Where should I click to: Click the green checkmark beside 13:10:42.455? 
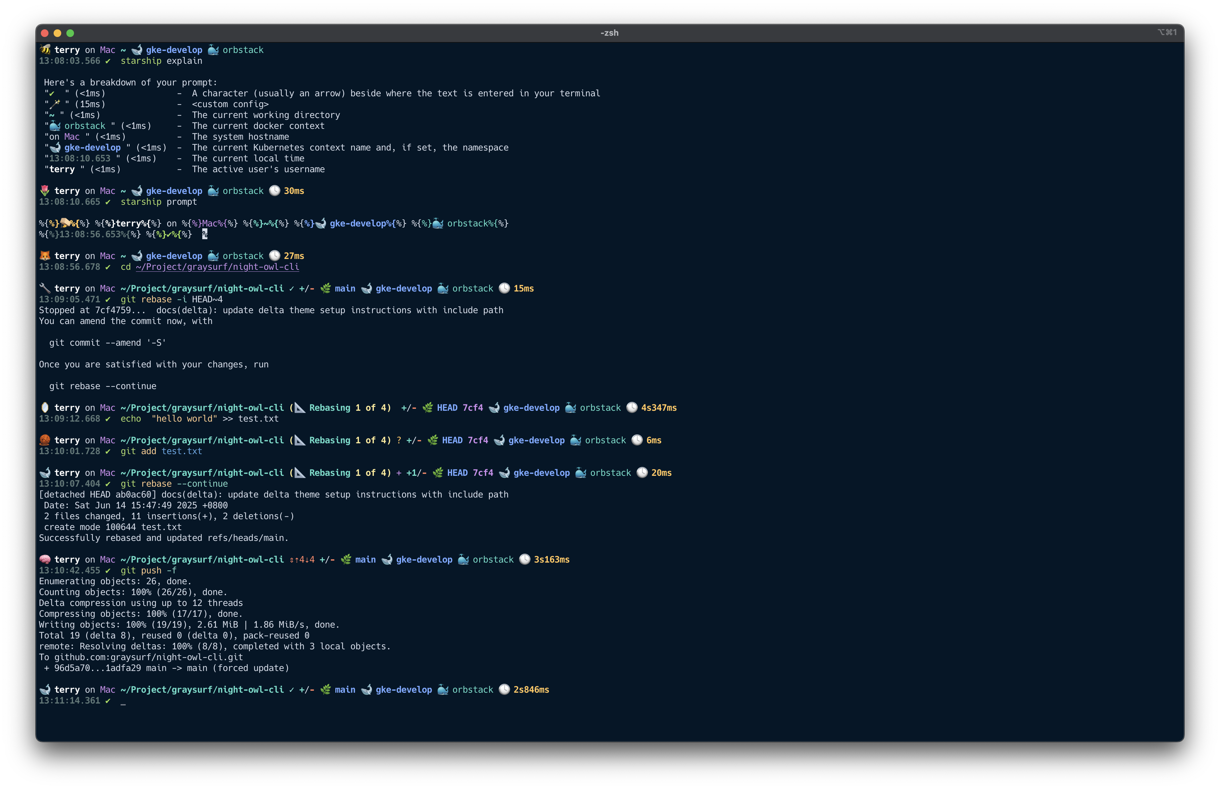click(108, 570)
